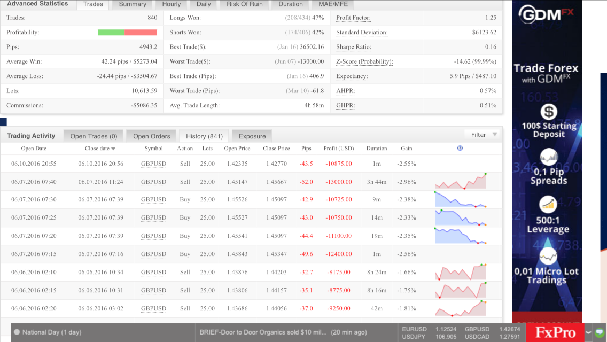Click the Profit Factor term link
Image resolution: width=607 pixels, height=342 pixels.
(353, 18)
